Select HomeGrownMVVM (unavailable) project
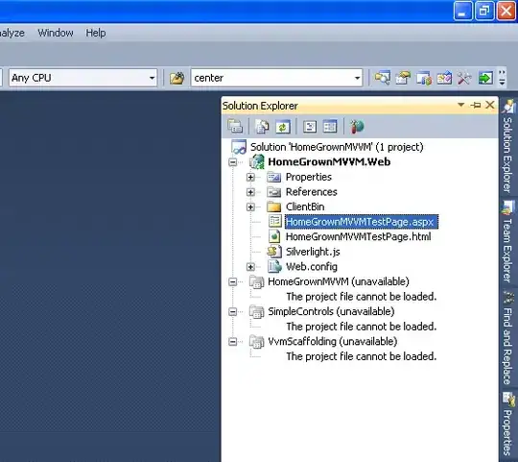Viewport: 518px width, 462px height. [x=339, y=281]
